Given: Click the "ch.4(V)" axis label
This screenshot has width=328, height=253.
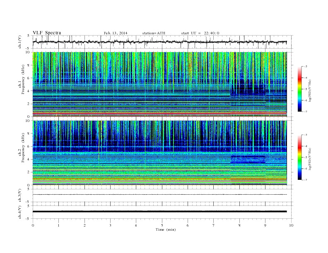Looking at the screenshot, I should click(20, 212).
